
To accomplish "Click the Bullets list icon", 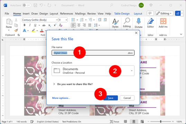I will point(73,20).
